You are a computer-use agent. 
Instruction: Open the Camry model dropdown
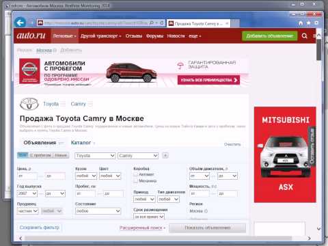pos(138,156)
